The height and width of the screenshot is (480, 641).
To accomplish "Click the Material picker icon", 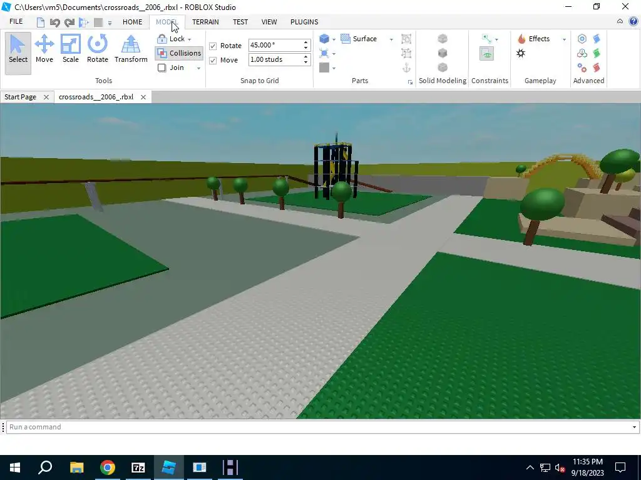I will click(324, 53).
